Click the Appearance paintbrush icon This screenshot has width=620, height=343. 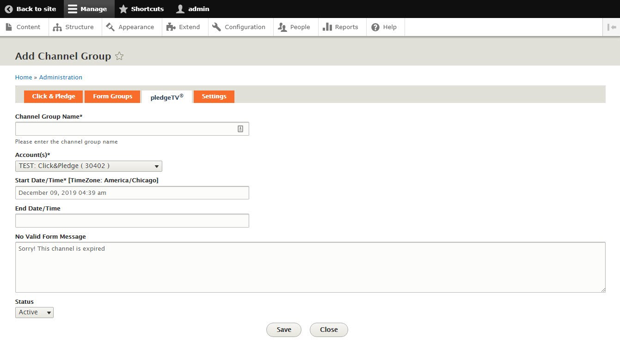click(x=110, y=27)
